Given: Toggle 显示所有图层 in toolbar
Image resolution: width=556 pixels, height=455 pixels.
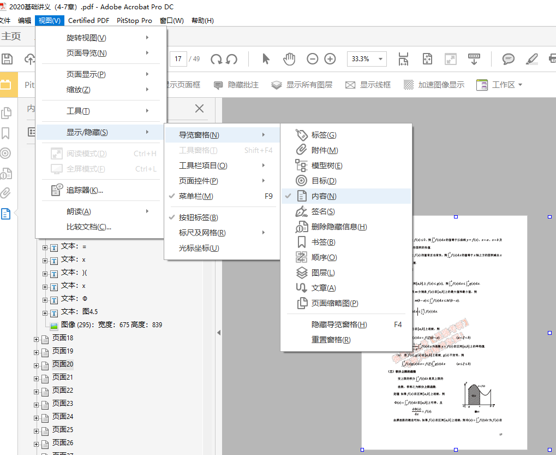Looking at the screenshot, I should pos(302,85).
